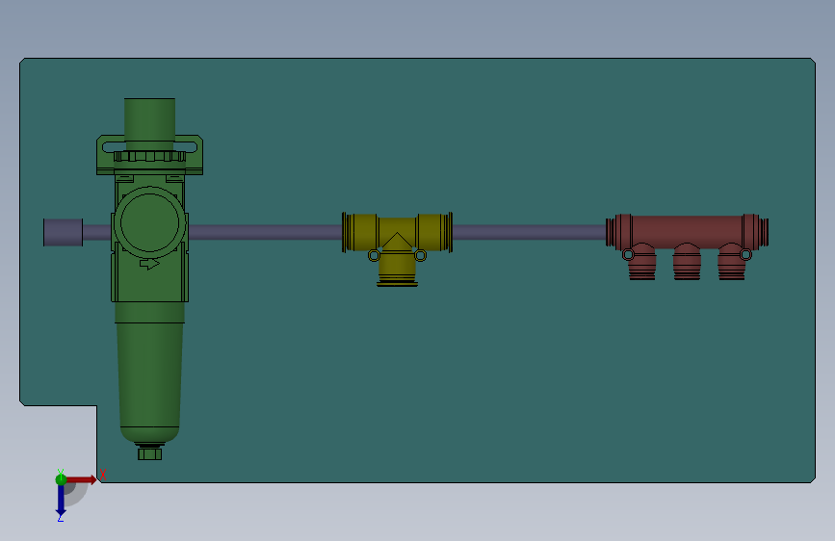This screenshot has height=541, width=835.
Task: Click the red X axis arrow of triad
Action: coord(82,479)
